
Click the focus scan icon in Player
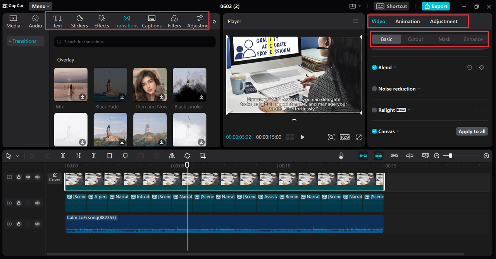(331, 137)
